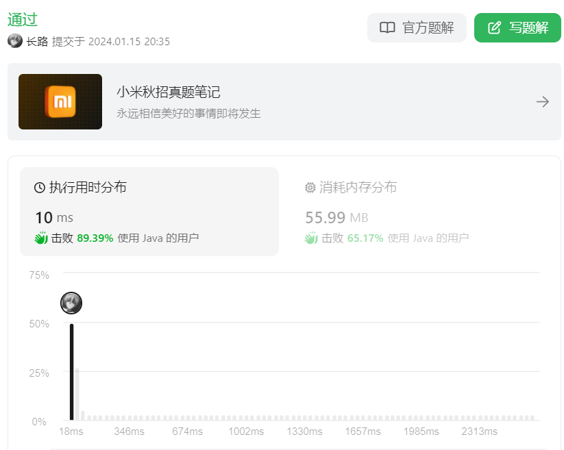Image resolution: width=564 pixels, height=450 pixels.
Task: Open the Xiaomi logo thumbnail
Action: (60, 102)
